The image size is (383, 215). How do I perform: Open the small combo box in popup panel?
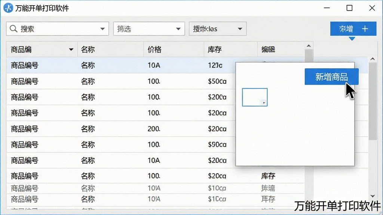(255, 97)
